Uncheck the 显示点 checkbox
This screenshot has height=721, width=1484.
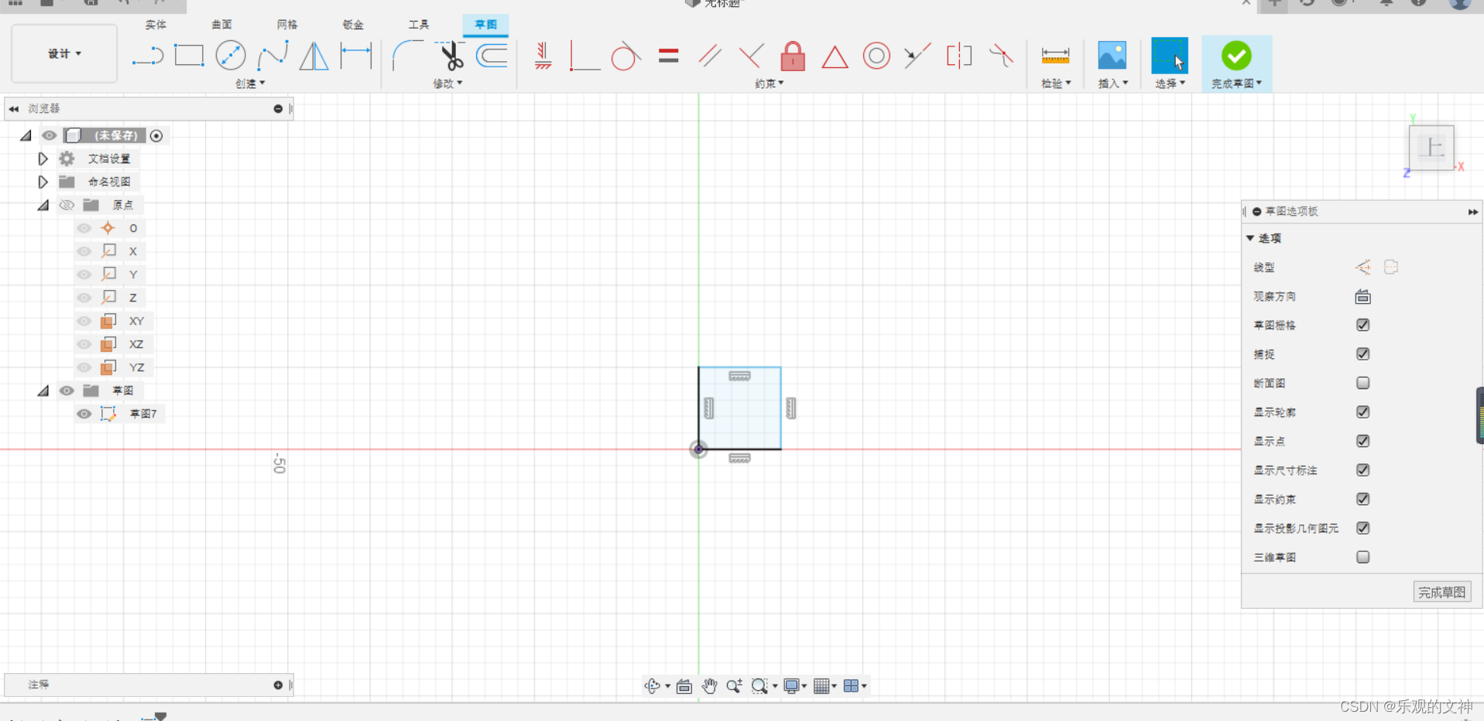1363,441
